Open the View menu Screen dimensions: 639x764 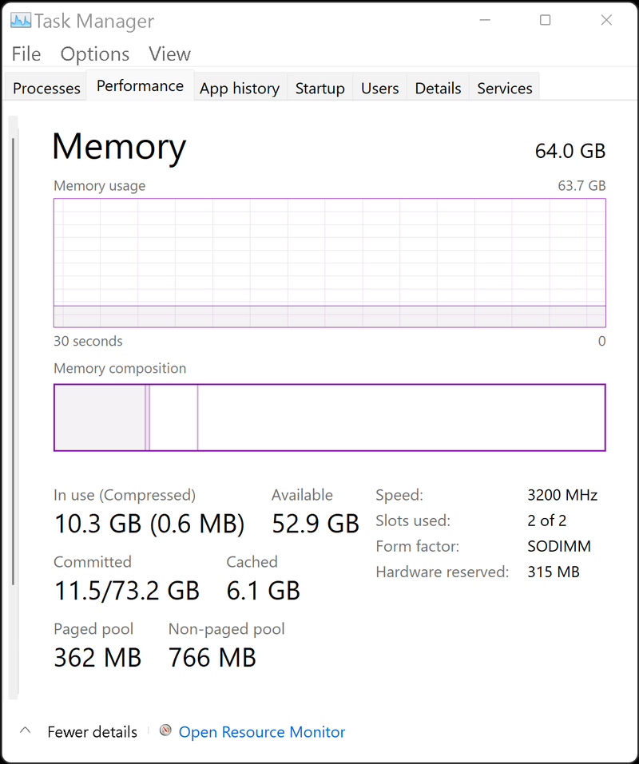click(169, 53)
